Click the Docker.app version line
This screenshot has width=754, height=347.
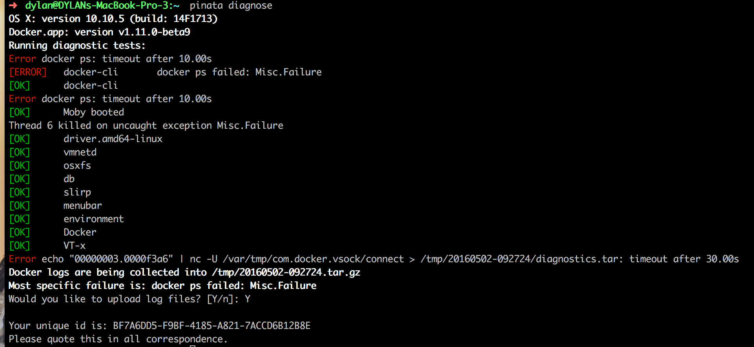point(99,32)
